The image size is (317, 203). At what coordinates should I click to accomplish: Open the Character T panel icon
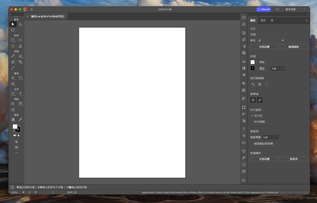[244, 129]
